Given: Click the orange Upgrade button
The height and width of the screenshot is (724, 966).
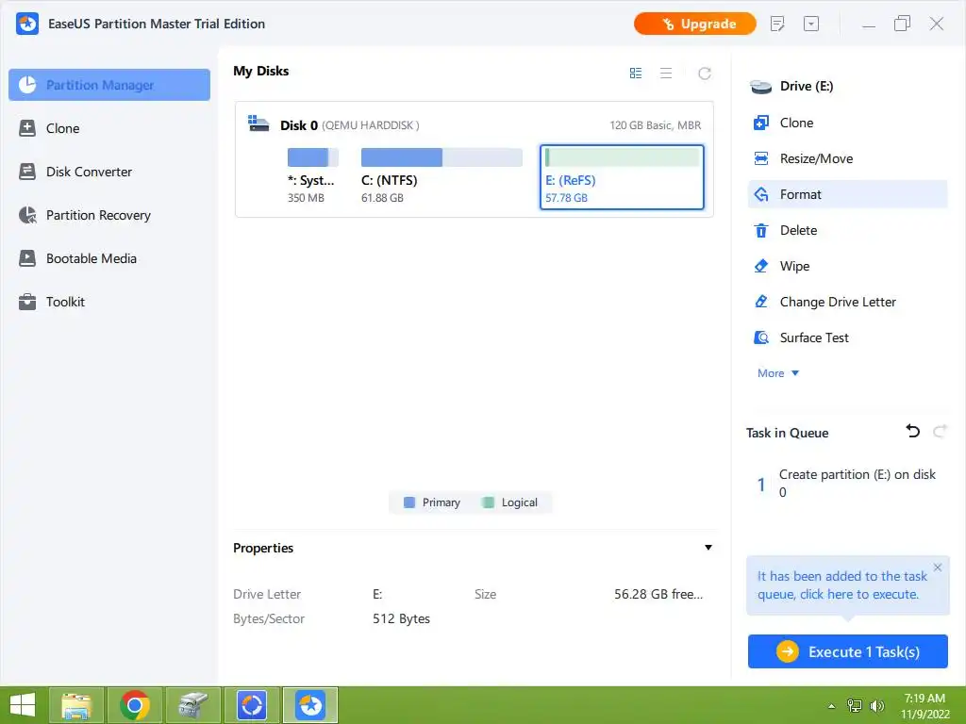Looking at the screenshot, I should [695, 24].
